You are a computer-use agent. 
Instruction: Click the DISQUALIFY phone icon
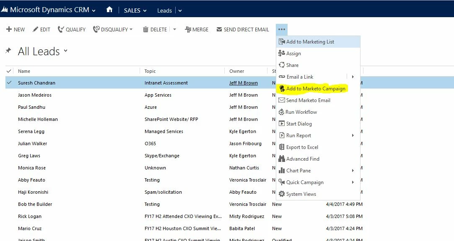[96, 29]
